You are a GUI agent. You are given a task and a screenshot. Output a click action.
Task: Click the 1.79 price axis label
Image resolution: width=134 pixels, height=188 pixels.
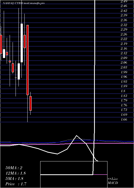pos(124,100)
